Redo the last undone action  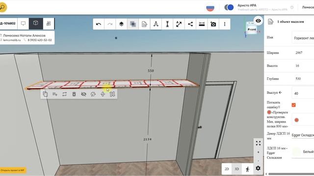click(x=110, y=24)
